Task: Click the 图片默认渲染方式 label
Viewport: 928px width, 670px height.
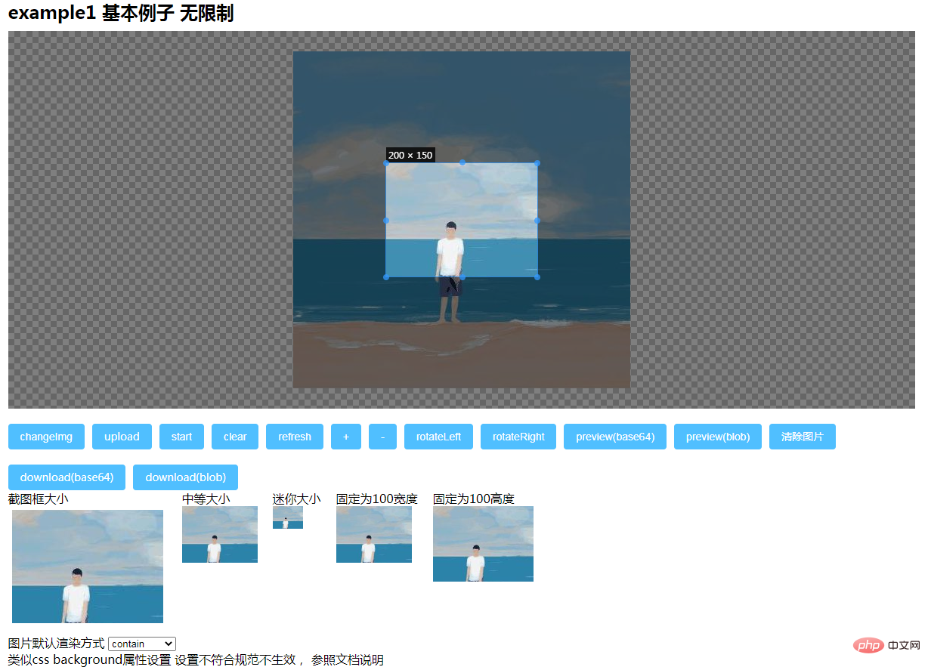Action: pyautogui.click(x=57, y=644)
